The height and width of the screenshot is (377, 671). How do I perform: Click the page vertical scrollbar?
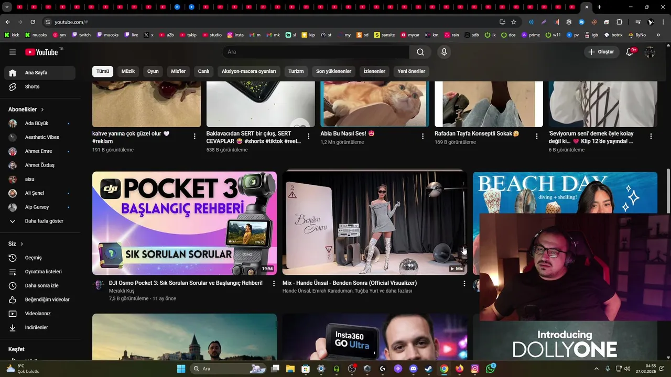pyautogui.click(x=668, y=191)
